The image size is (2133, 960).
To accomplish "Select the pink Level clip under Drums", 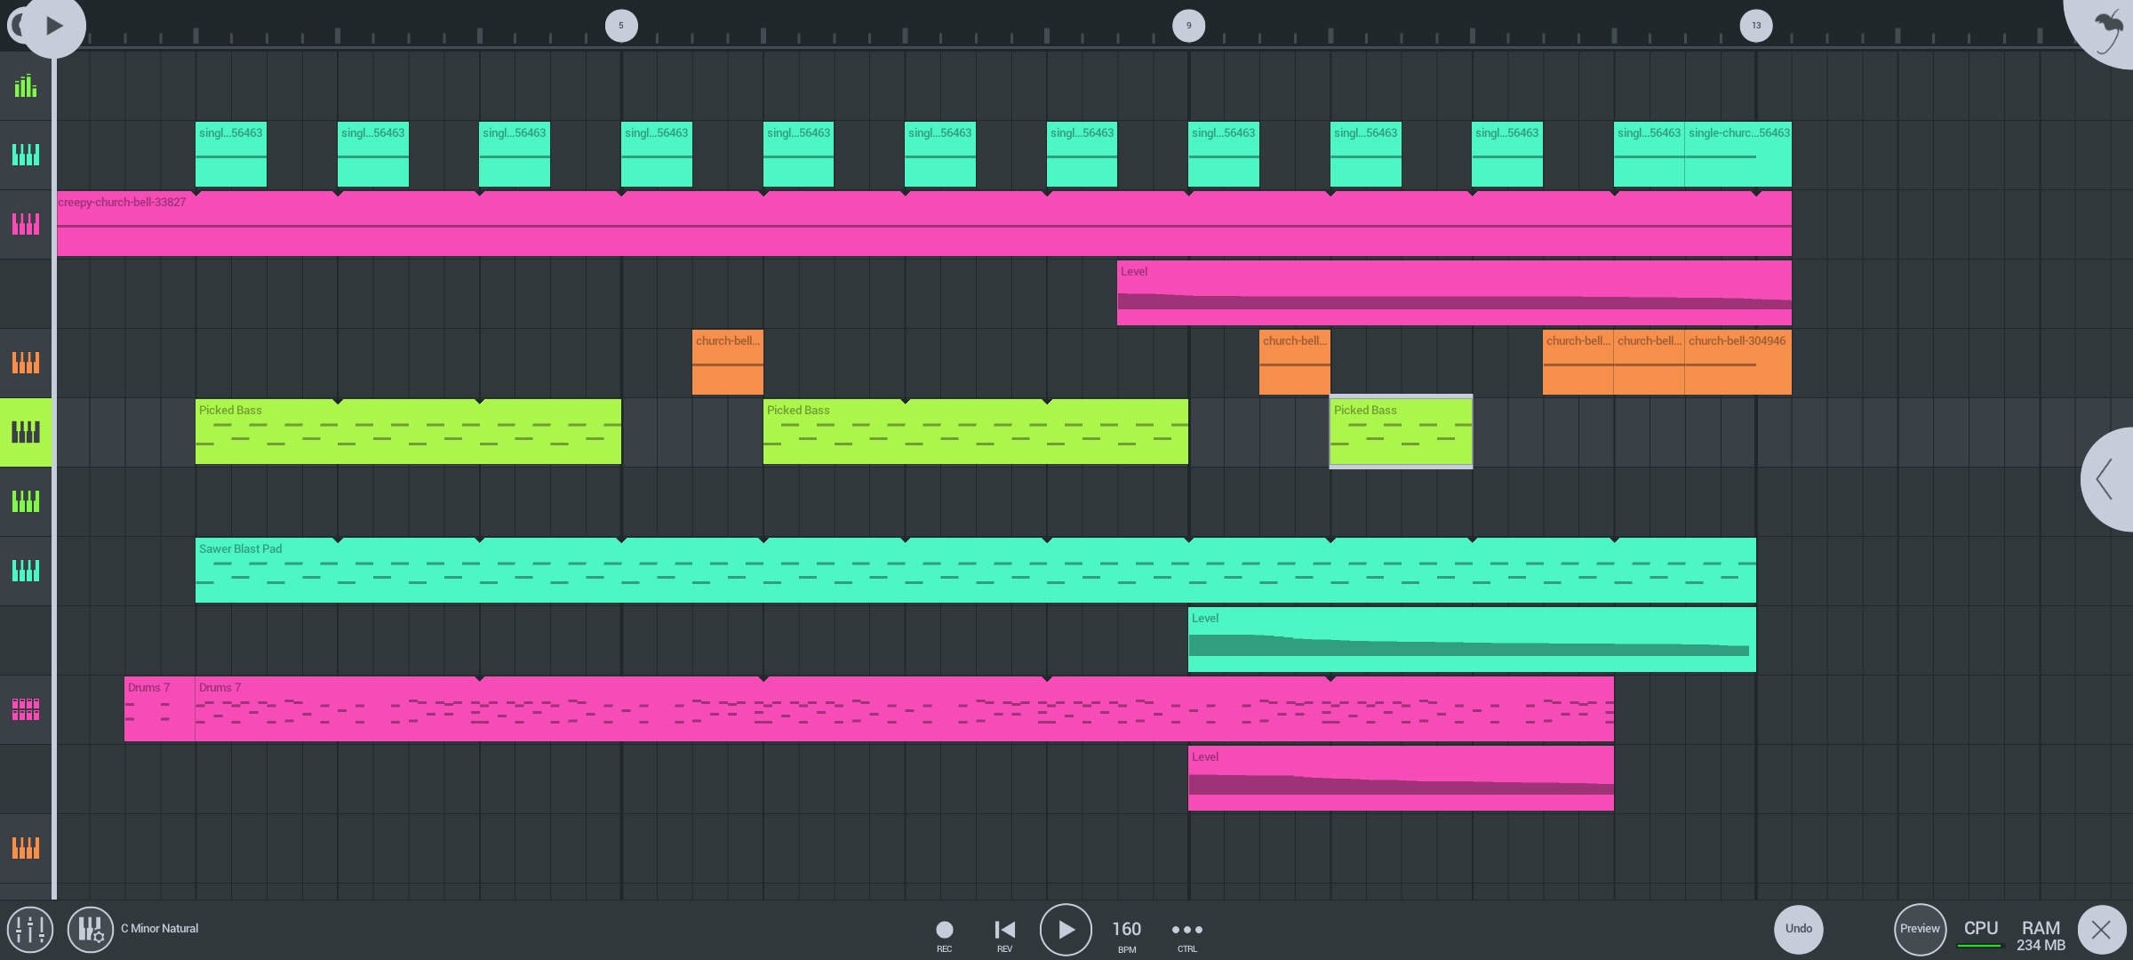I will click(1401, 779).
